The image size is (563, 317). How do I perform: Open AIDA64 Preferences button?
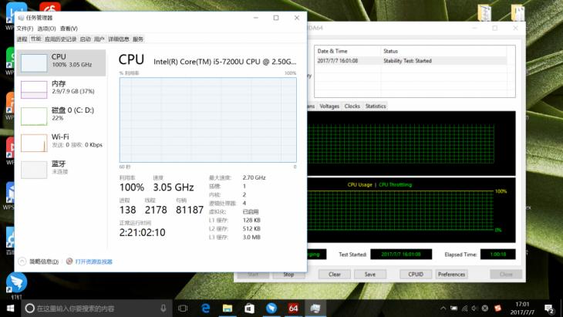451,274
